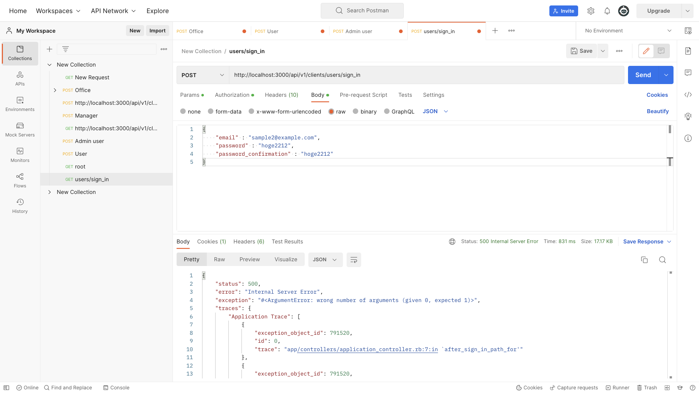
Task: Expand the Office request tree item
Action: (x=55, y=90)
